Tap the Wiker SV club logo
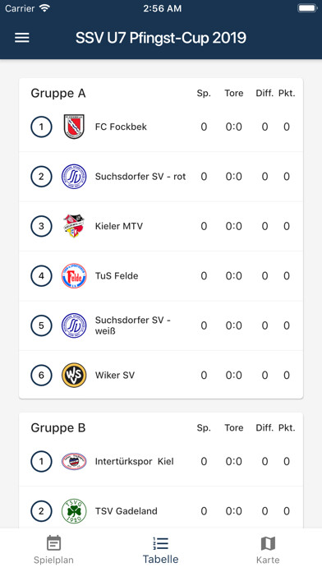 74,375
